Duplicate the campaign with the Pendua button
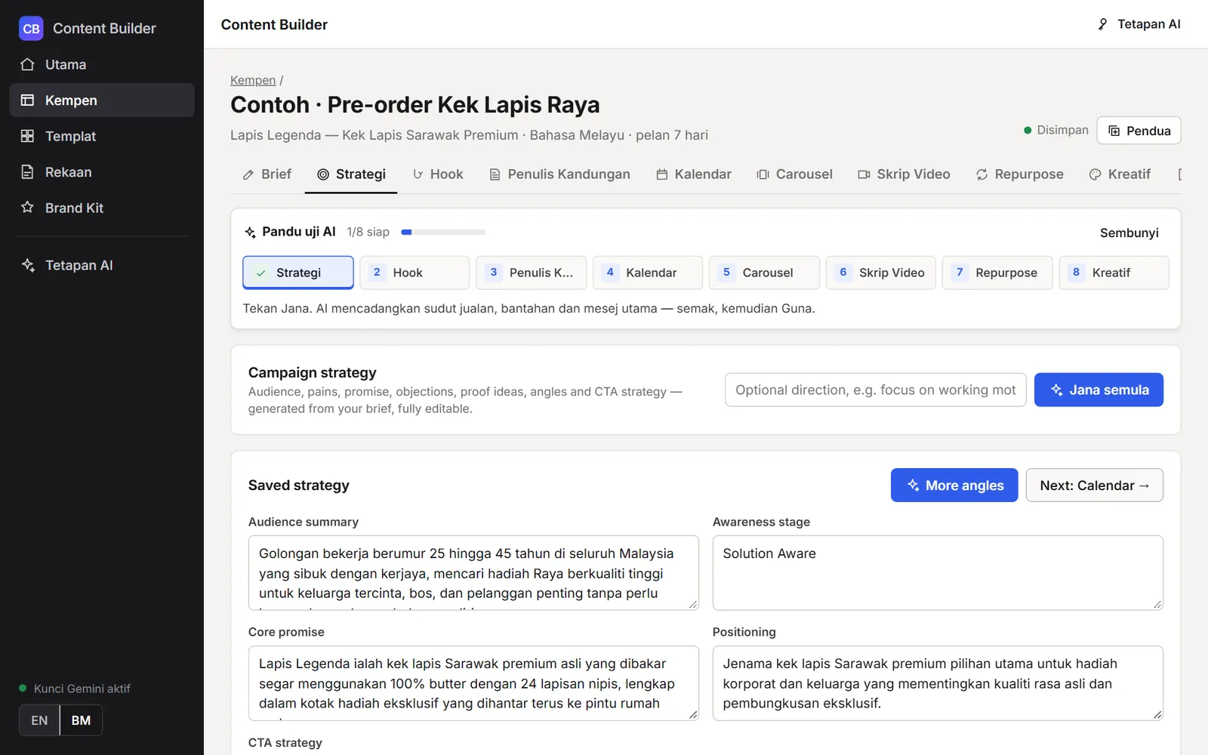 (1139, 131)
